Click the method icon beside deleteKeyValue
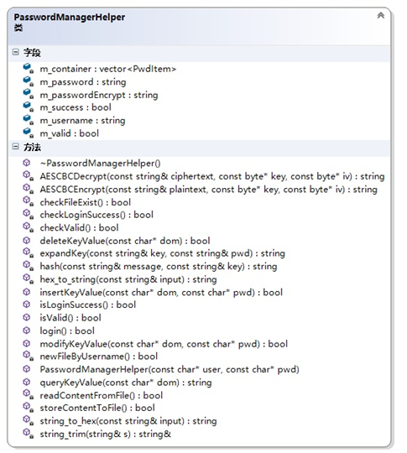 [x=27, y=241]
